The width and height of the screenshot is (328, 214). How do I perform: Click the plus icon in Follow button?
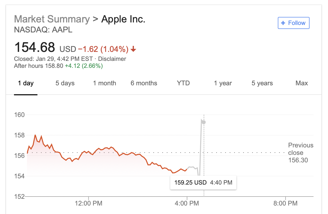click(x=283, y=23)
